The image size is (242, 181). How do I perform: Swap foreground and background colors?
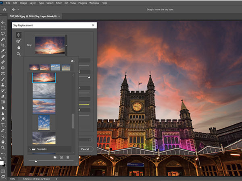click(4, 158)
